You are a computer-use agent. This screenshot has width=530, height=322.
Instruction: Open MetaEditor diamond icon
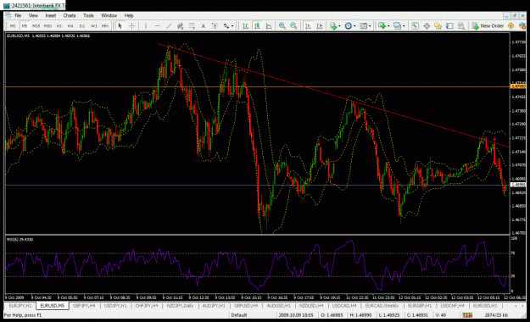tap(511, 26)
